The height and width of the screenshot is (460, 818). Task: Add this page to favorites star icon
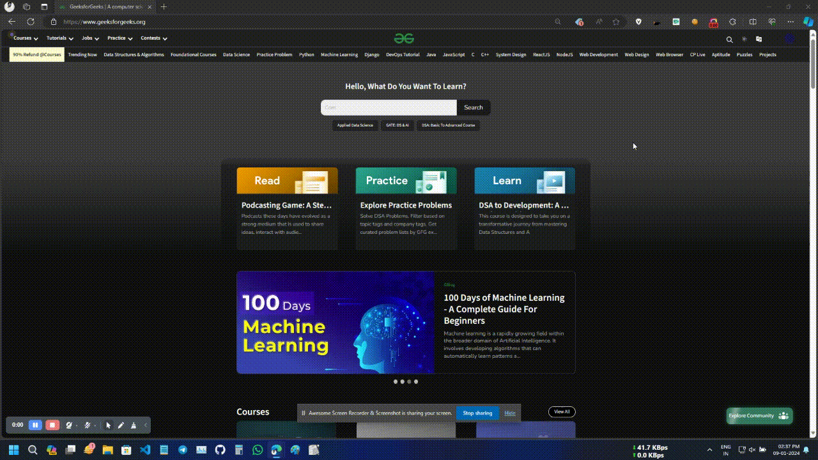(x=616, y=22)
